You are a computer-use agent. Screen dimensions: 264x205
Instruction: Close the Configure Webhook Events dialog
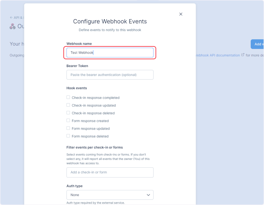(x=181, y=14)
